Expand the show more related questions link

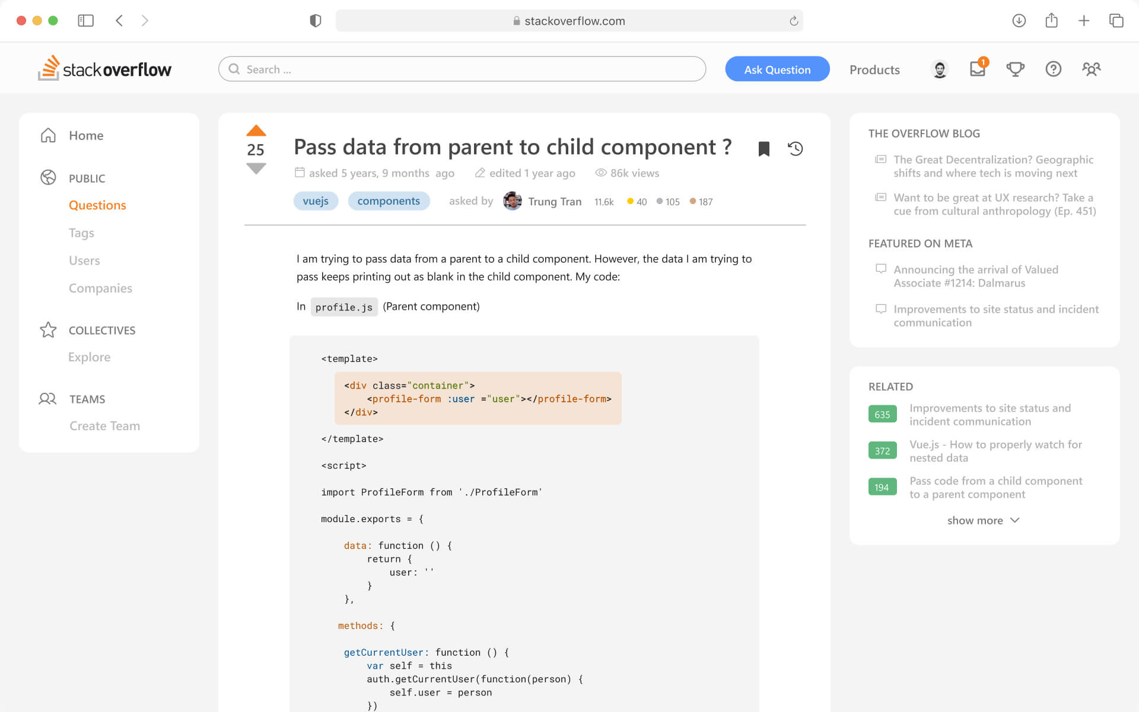982,520
